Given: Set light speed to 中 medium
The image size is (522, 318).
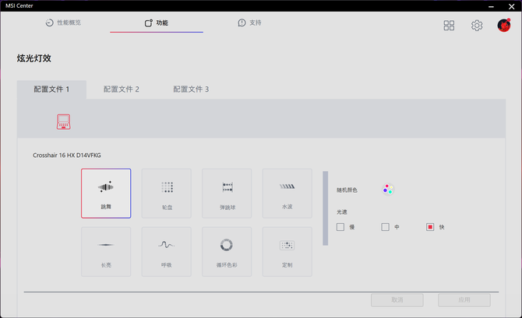Looking at the screenshot, I should 385,227.
